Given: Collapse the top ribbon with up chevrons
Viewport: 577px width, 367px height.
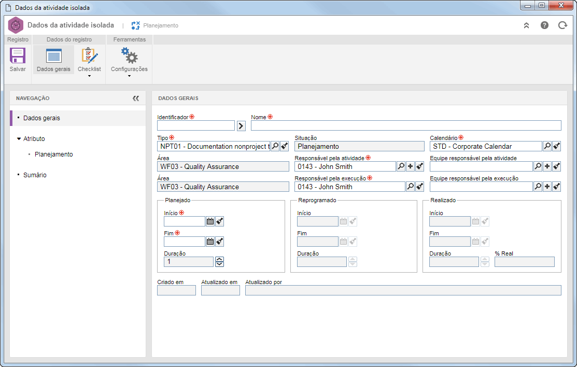Looking at the screenshot, I should pyautogui.click(x=526, y=25).
